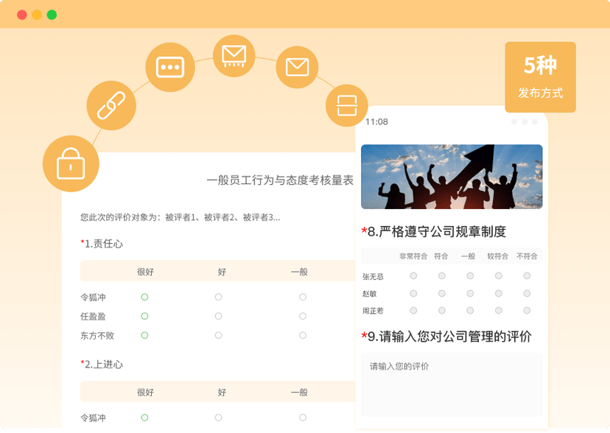This screenshot has height=433, width=610.
Task: Select 好 for 任盈盈 under 责任心
Action: pos(218,316)
